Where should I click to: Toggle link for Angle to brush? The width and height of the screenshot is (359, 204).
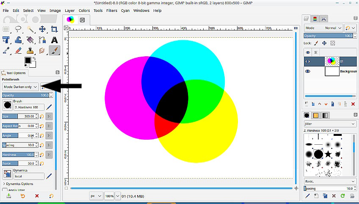49,135
